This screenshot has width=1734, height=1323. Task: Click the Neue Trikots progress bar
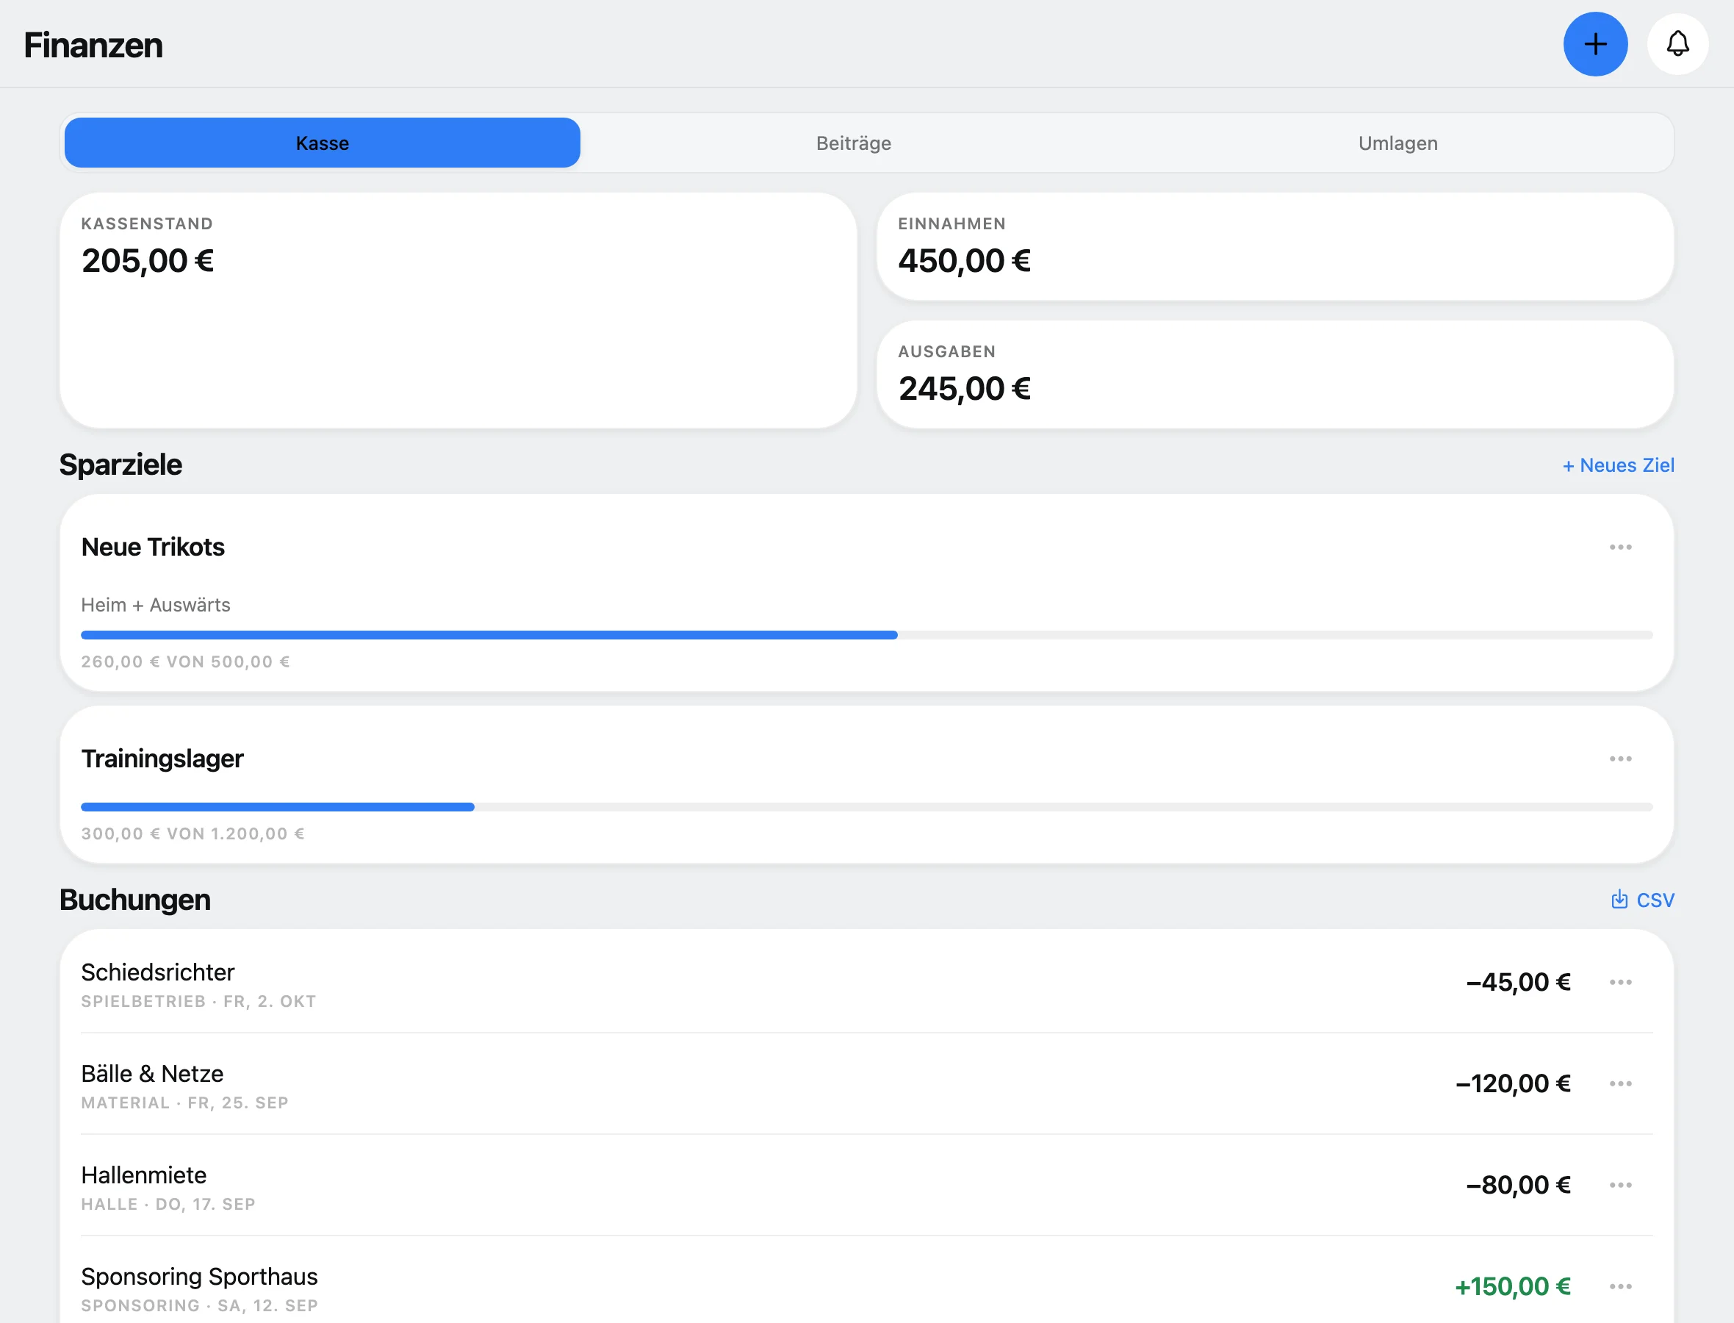tap(866, 635)
